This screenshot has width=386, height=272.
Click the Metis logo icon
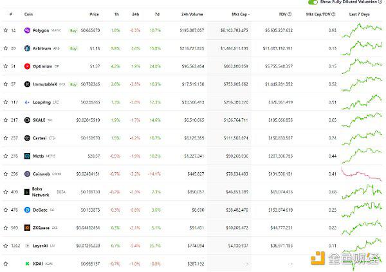pos(27,156)
